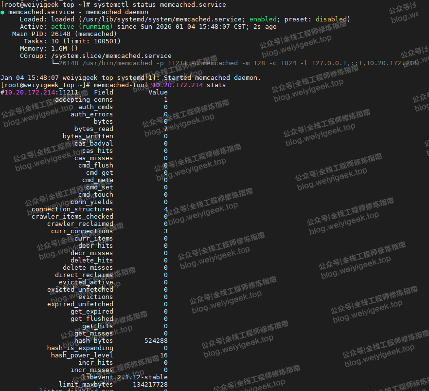Click the 'get_expired' field
Image resolution: width=429 pixels, height=391 pixels.
pos(91,312)
